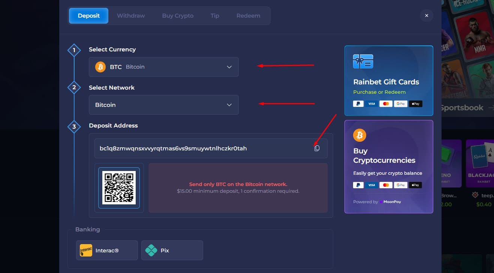Close the deposit dialog with X button

click(x=427, y=15)
